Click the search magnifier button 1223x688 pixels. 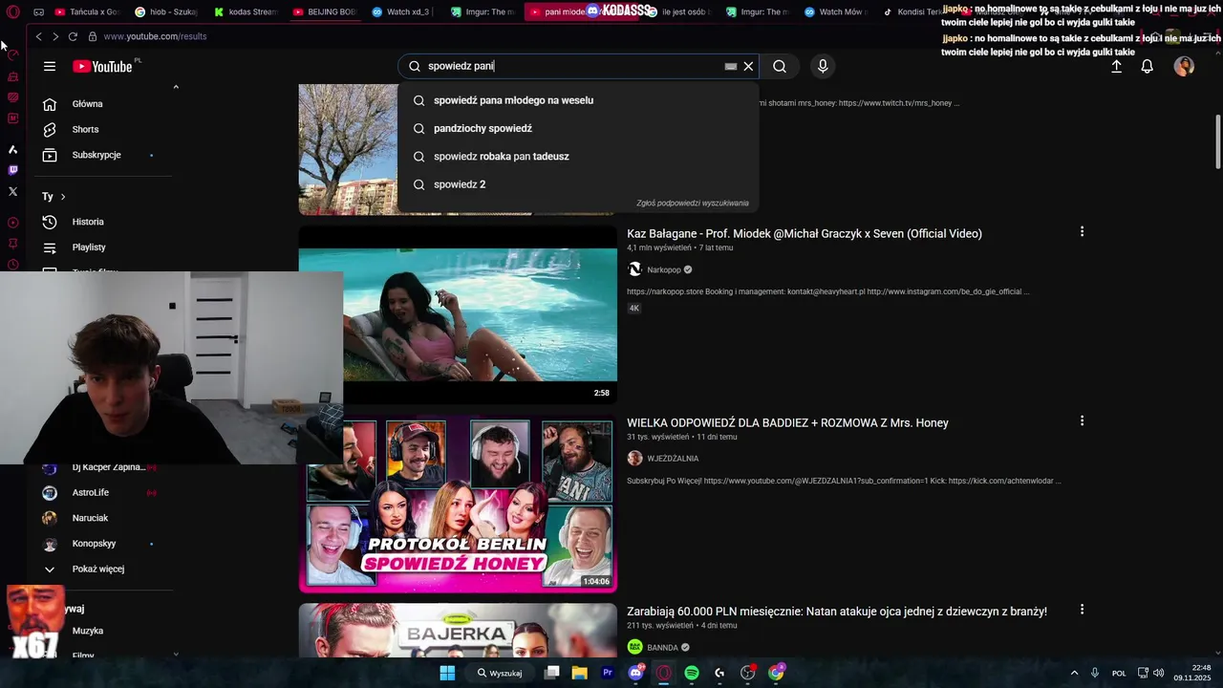780,66
